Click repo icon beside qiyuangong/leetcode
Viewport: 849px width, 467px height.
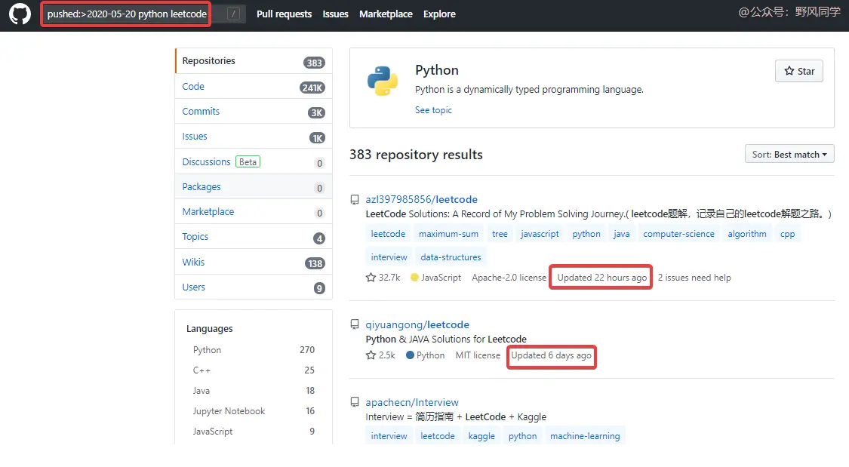pyautogui.click(x=355, y=324)
